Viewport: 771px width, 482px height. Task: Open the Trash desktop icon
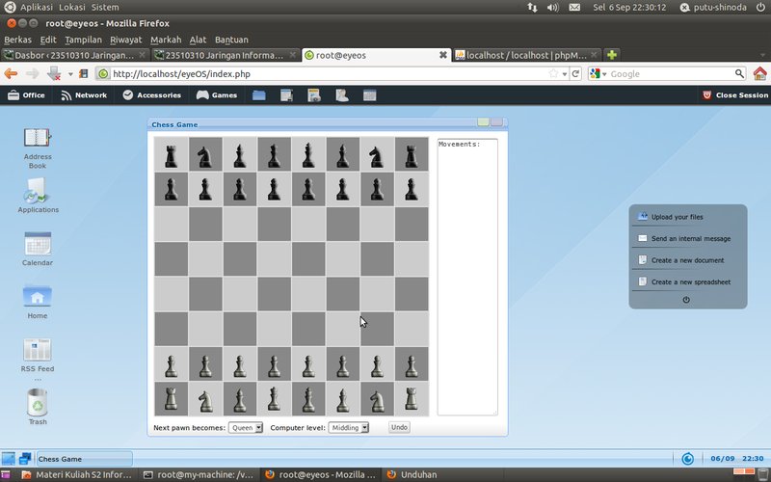pyautogui.click(x=38, y=402)
